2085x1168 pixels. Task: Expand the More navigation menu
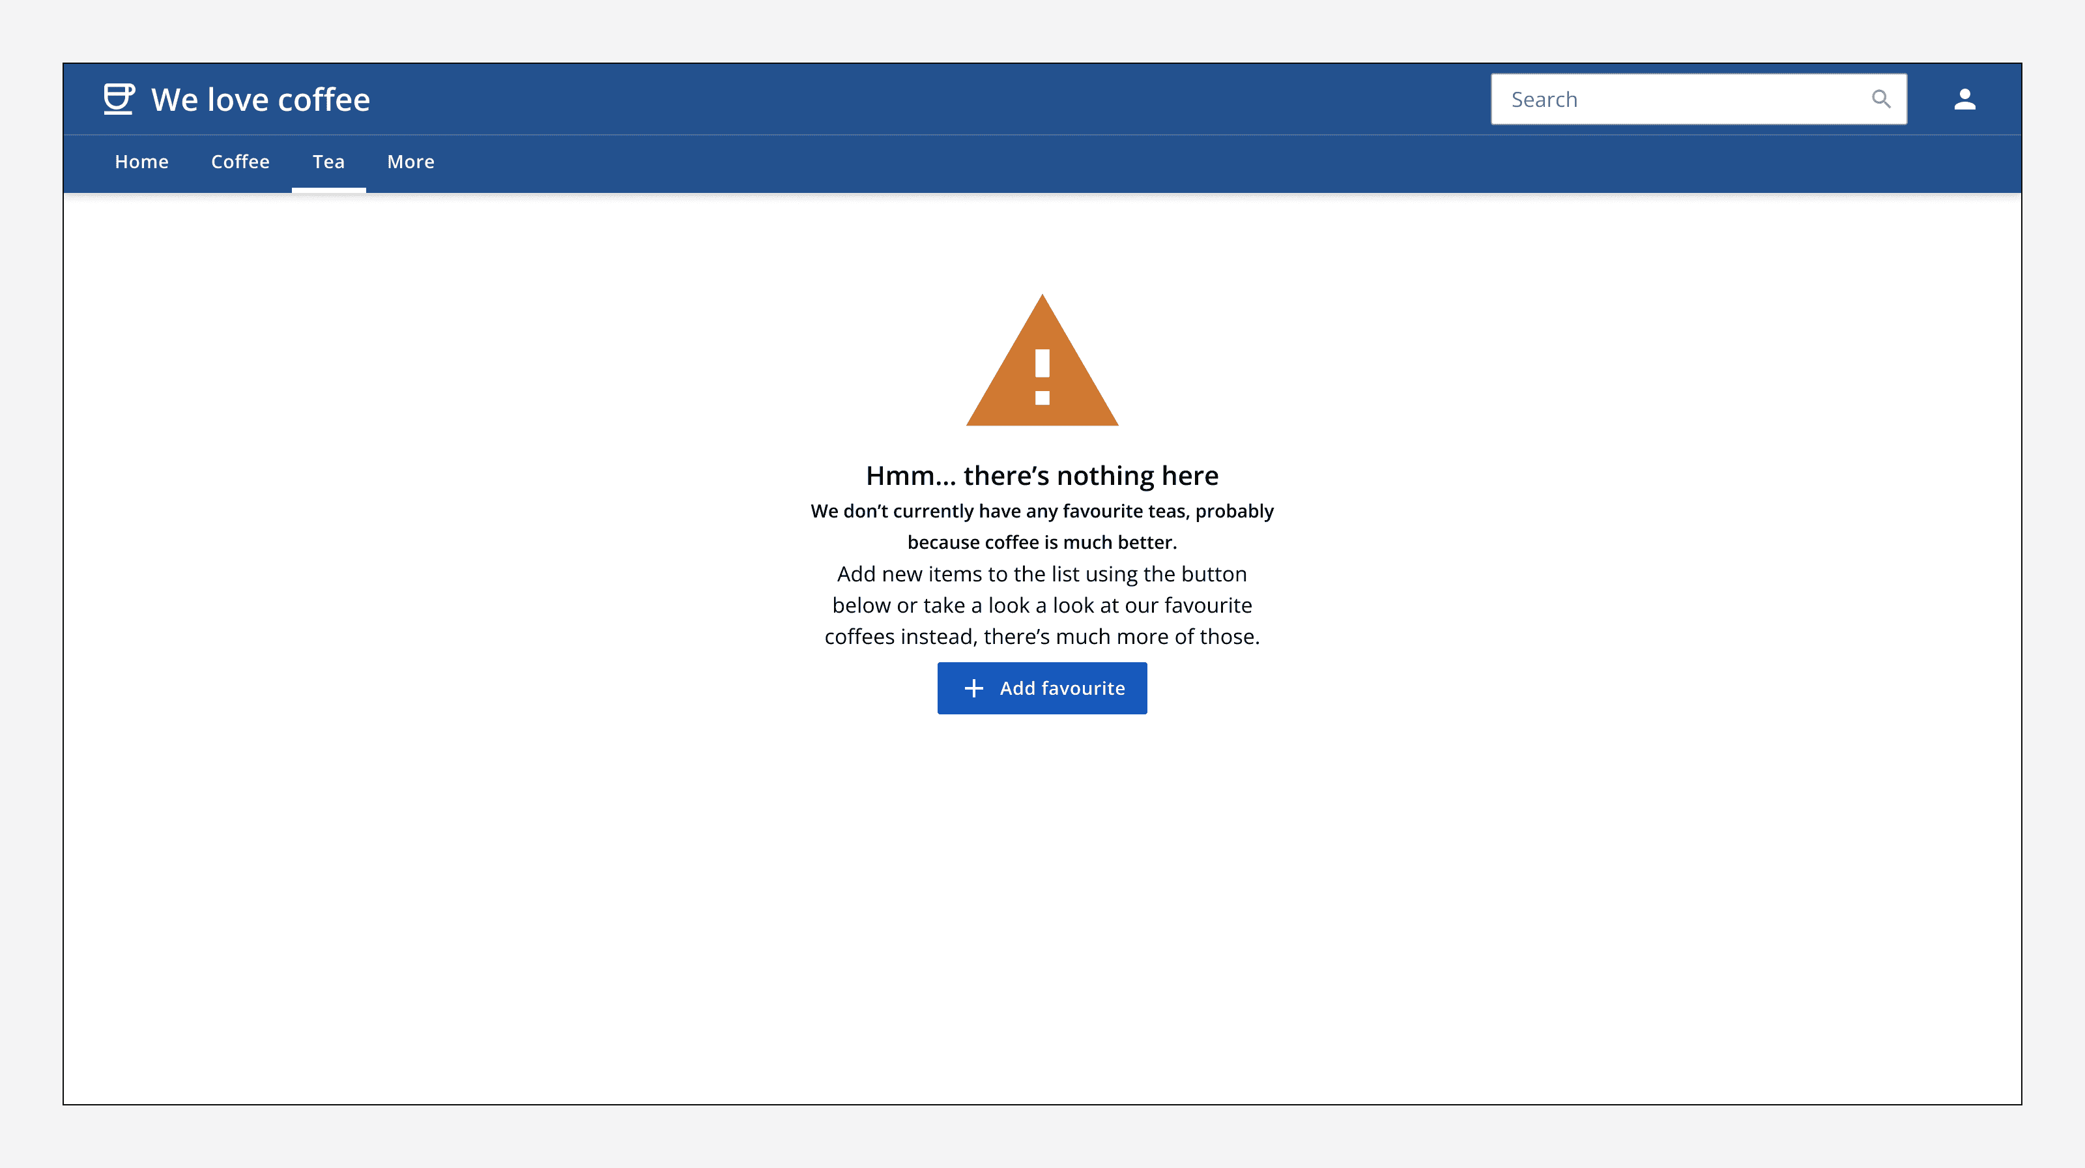tap(410, 162)
